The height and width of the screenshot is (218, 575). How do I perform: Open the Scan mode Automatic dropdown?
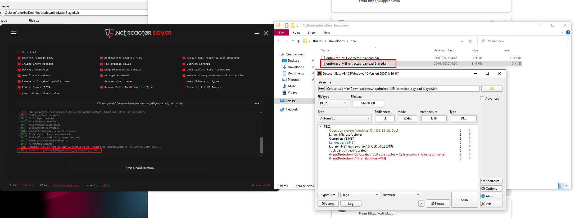coord(345,118)
